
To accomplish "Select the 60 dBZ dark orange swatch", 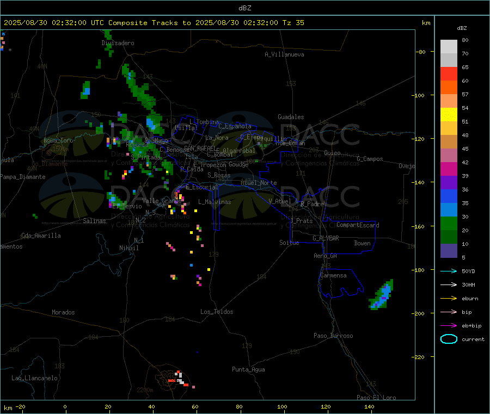I will (x=449, y=87).
